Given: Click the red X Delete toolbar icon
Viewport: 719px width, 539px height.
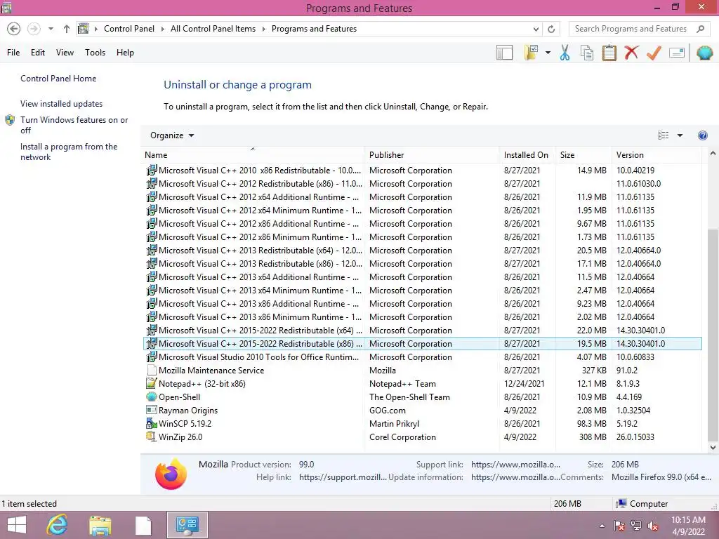Looking at the screenshot, I should pos(631,52).
